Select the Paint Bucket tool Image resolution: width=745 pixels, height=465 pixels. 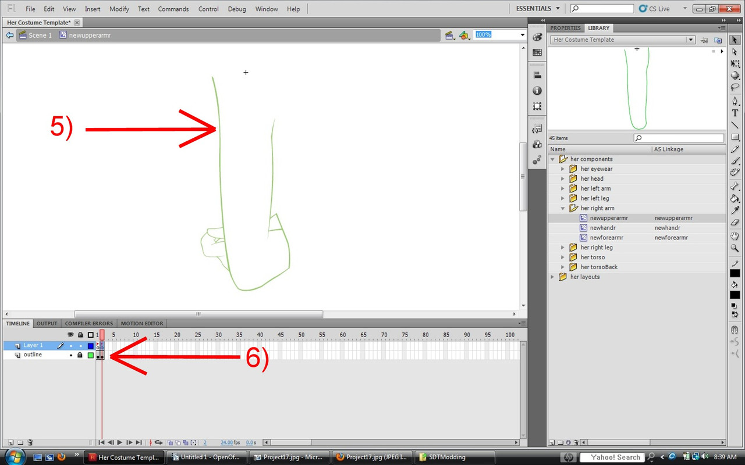tap(735, 198)
